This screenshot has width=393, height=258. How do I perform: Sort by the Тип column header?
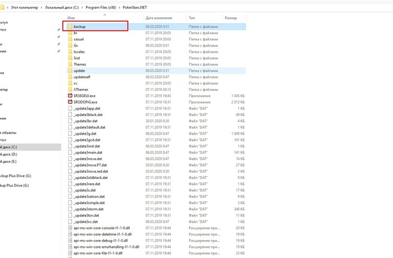192,18
